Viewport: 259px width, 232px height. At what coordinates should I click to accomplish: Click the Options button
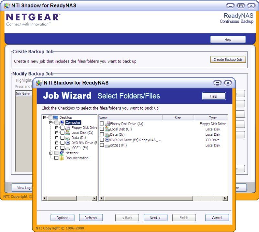tap(62, 218)
